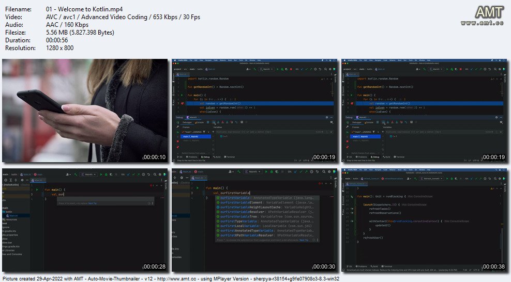The width and height of the screenshot is (511, 282).
Task: Click the duration value '00:00:56'
Action: click(57, 40)
